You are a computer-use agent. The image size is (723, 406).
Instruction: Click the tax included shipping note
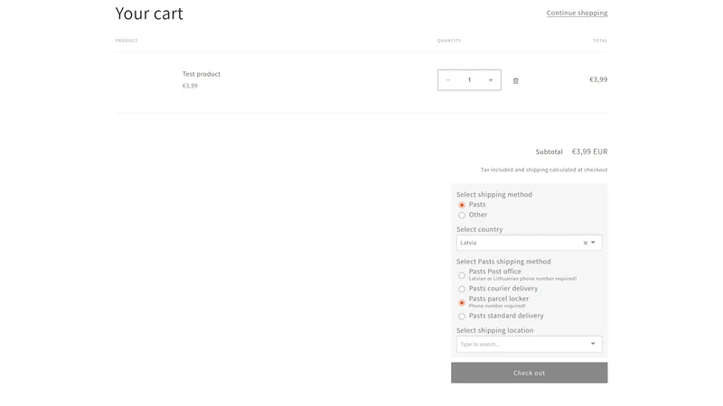point(544,170)
